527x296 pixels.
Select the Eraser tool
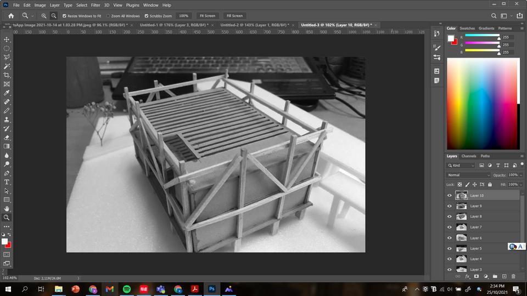pyautogui.click(x=7, y=138)
